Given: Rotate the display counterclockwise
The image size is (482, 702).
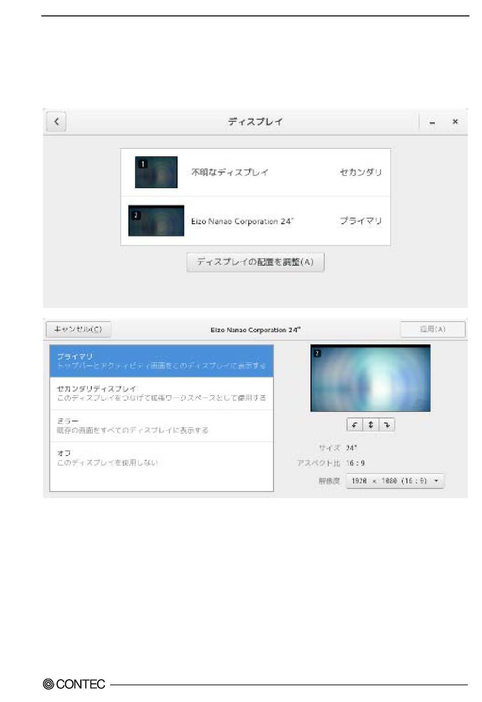Looking at the screenshot, I should point(354,425).
